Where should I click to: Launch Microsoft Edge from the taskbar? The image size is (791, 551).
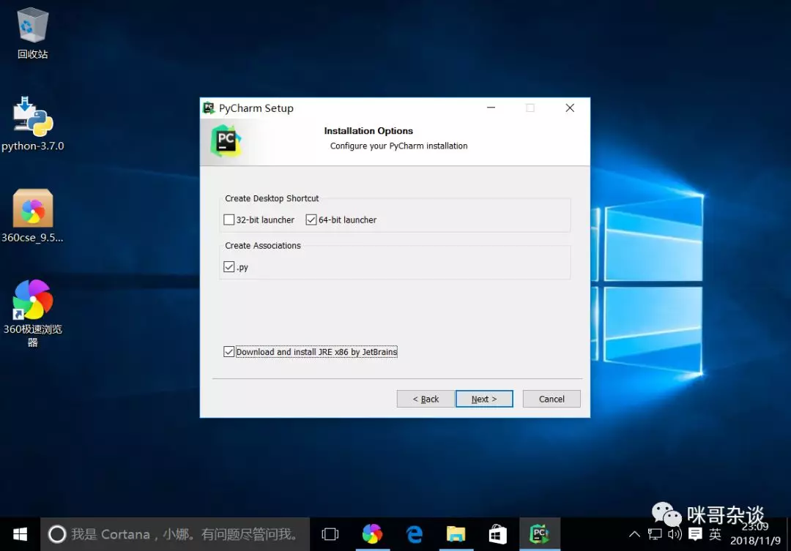point(414,534)
